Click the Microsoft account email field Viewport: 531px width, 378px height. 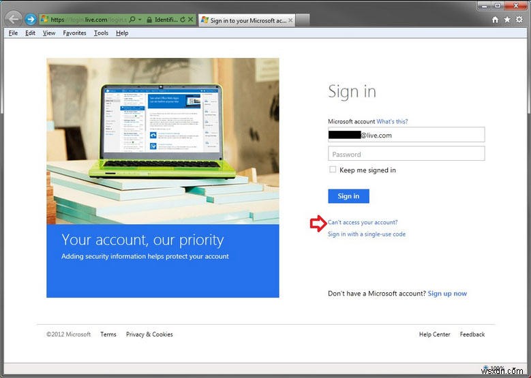[406, 135]
